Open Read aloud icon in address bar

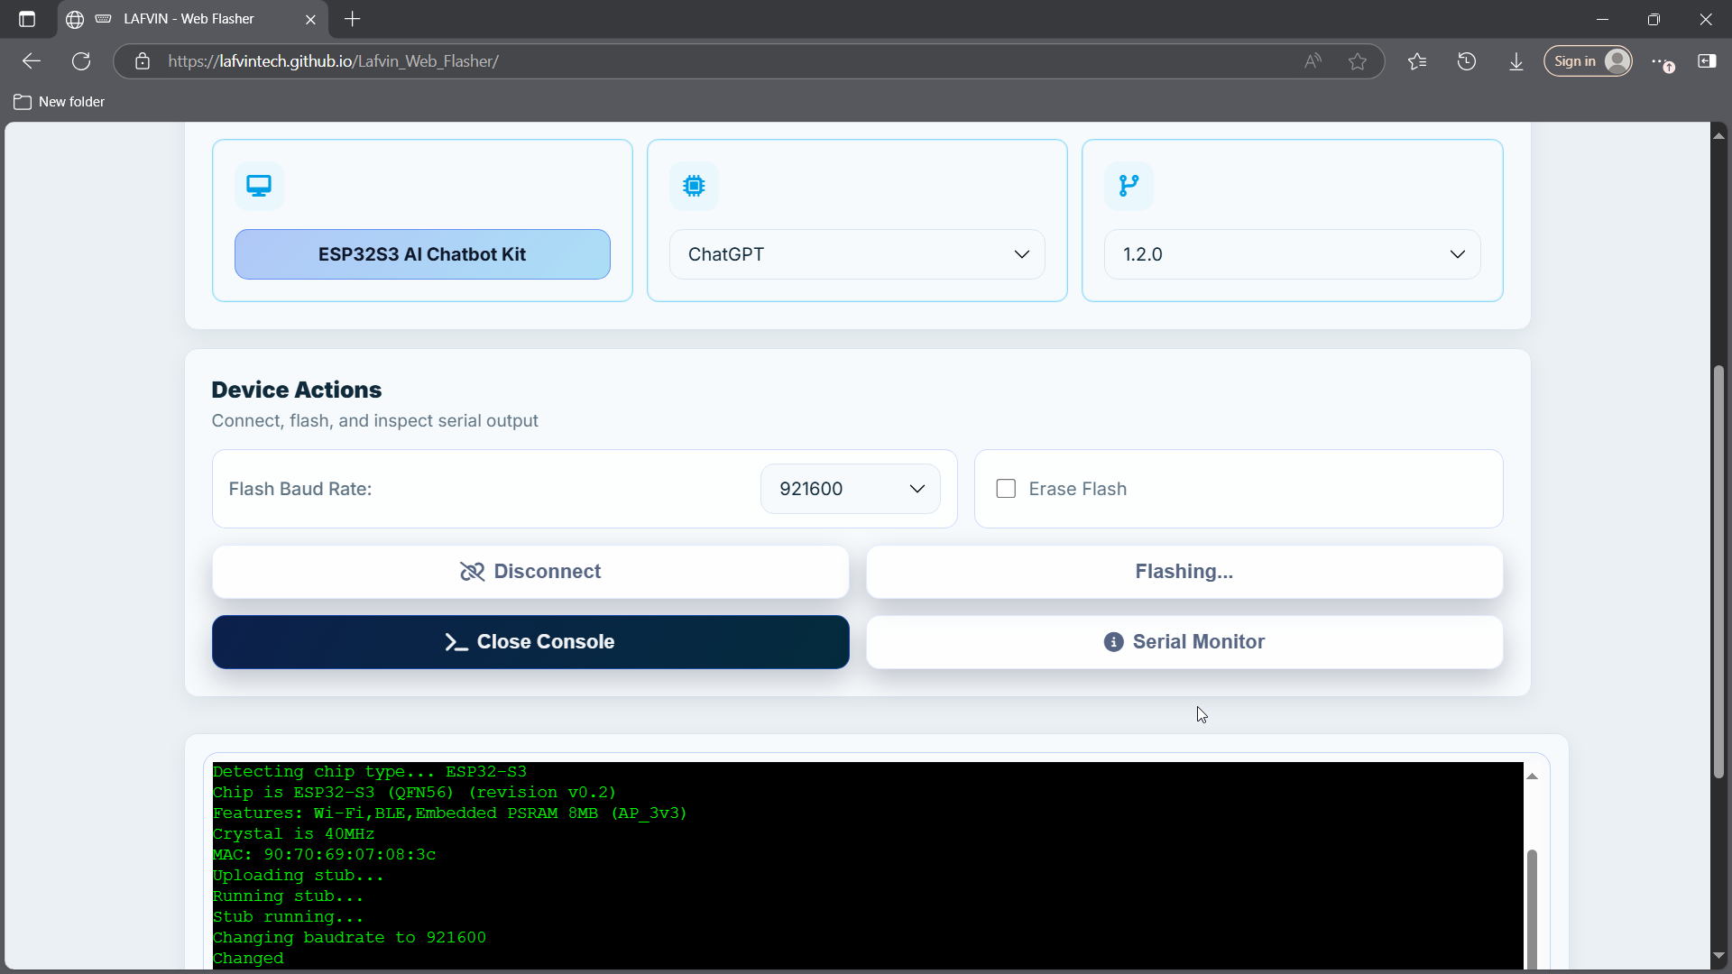pos(1313,61)
